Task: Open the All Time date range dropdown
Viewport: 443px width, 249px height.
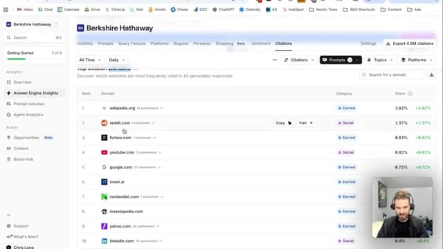Action: [x=90, y=60]
